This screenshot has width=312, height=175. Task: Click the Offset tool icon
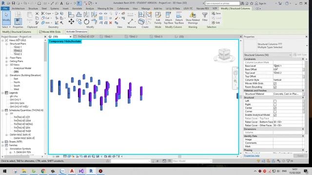(x=79, y=14)
